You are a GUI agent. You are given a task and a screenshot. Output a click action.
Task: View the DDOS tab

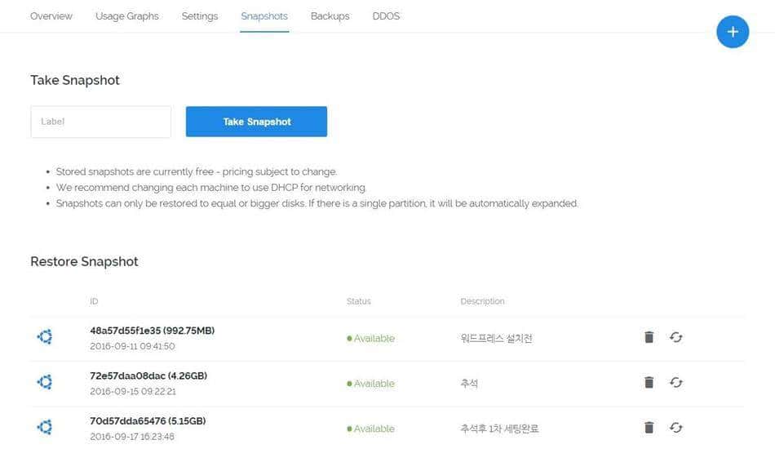click(386, 16)
